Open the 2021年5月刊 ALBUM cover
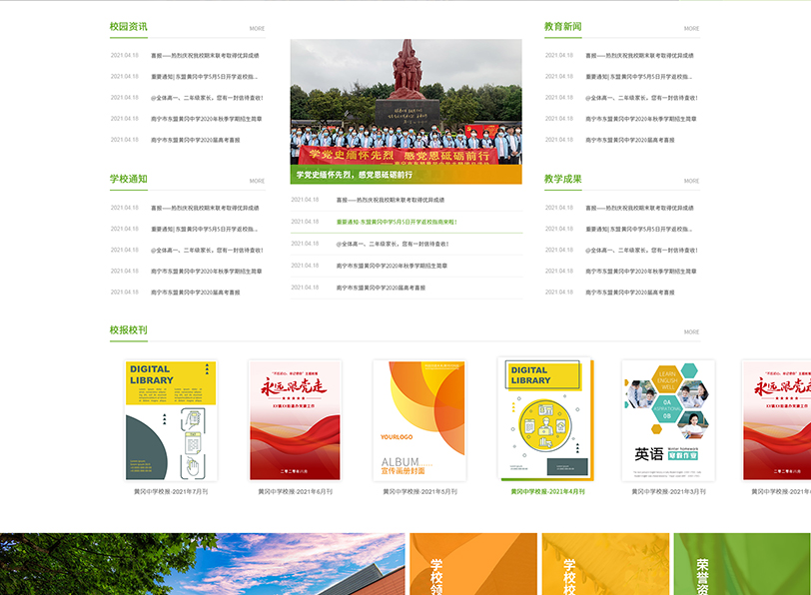This screenshot has width=811, height=595. (419, 420)
